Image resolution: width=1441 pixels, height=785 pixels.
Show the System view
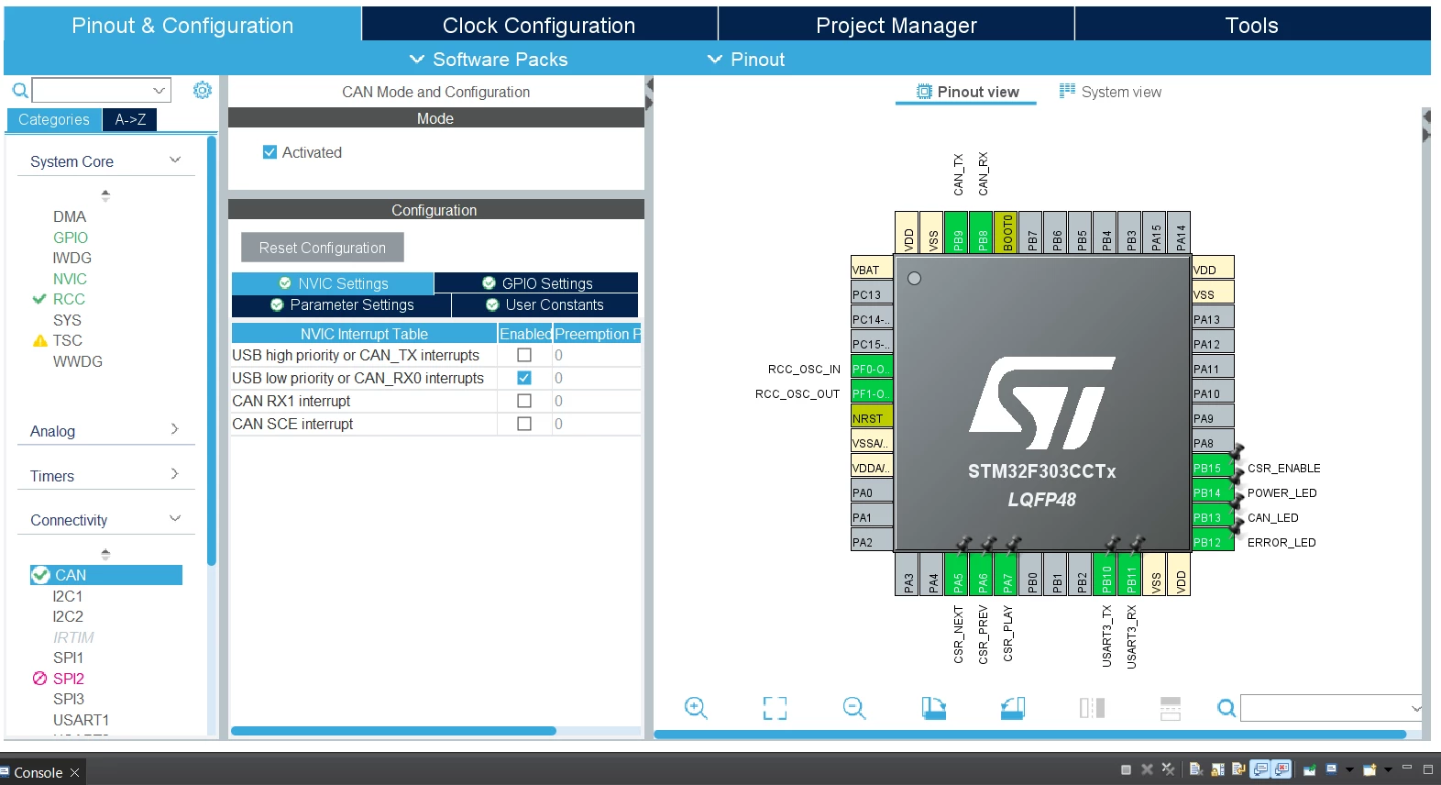[1110, 92]
